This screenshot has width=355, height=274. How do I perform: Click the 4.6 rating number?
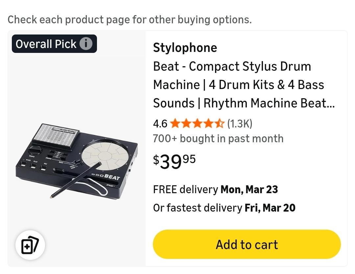[160, 124]
